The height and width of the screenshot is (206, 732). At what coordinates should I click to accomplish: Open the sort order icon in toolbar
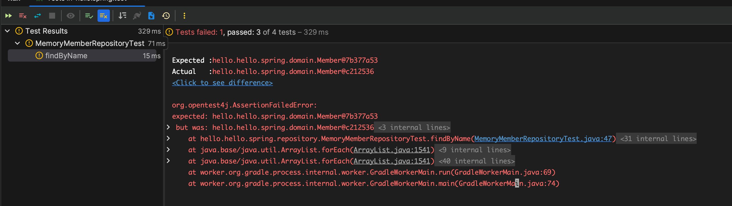pos(122,16)
